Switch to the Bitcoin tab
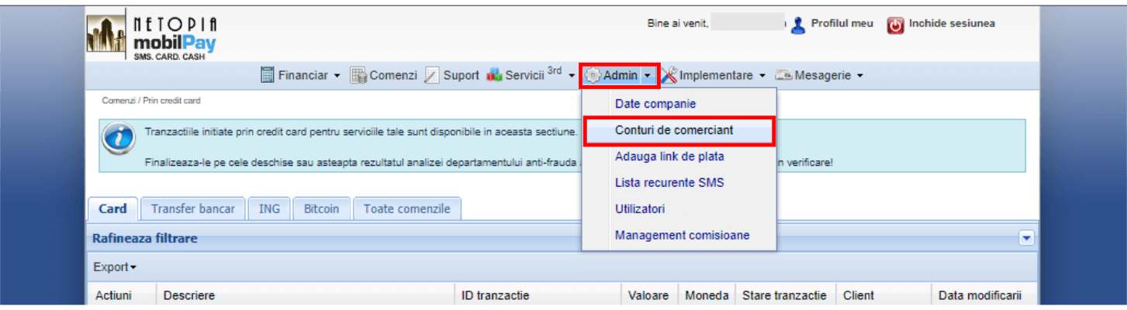 [321, 209]
